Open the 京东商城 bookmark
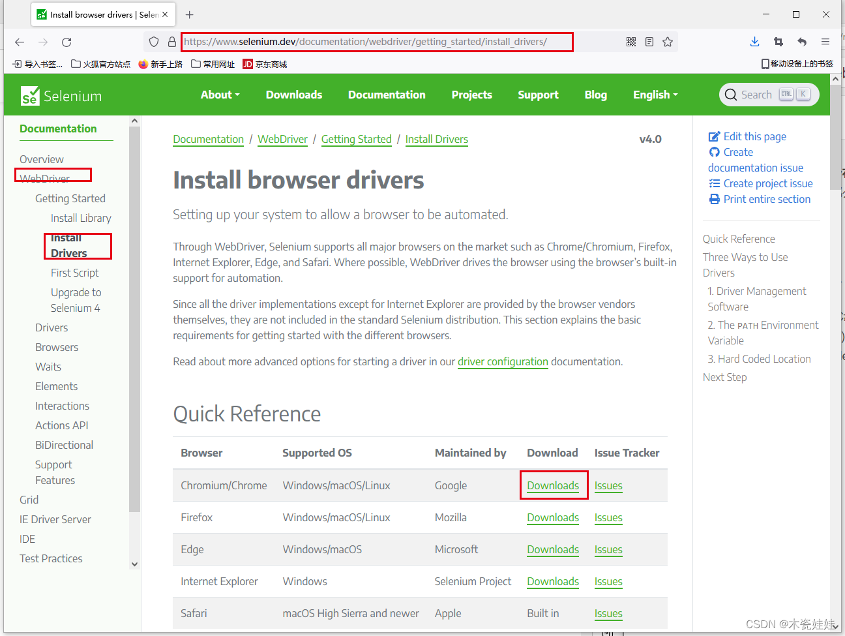Viewport: 845px width, 636px height. (x=265, y=64)
